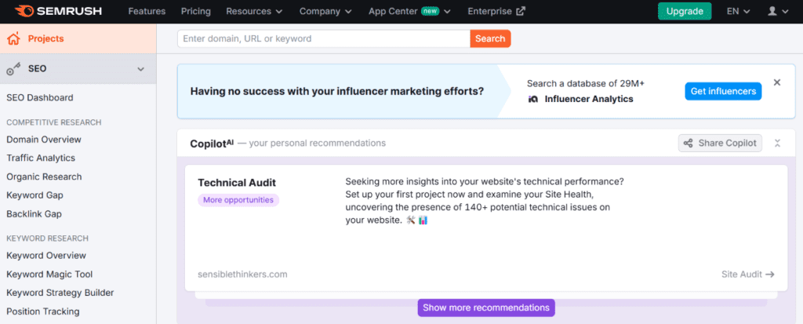Open the Company dropdown menu
The height and width of the screenshot is (324, 803).
click(x=327, y=12)
